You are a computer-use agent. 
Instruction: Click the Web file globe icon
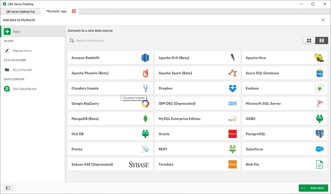(x=320, y=164)
